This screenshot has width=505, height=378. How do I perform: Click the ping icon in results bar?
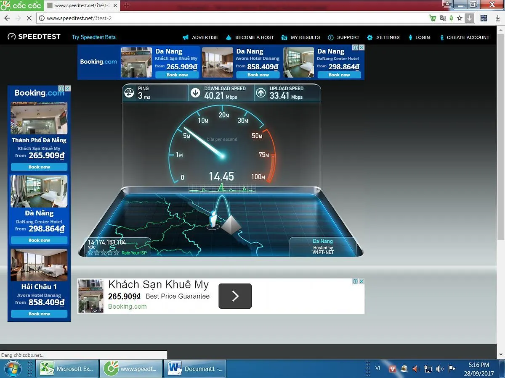129,93
